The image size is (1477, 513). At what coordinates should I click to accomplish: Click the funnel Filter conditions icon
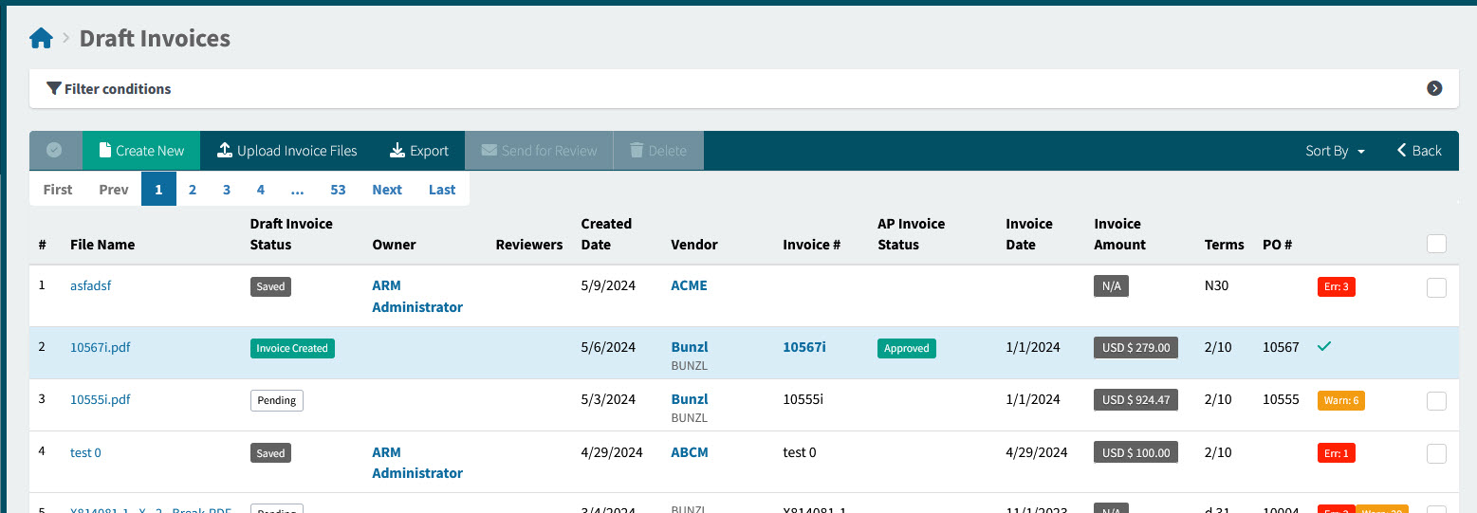54,89
